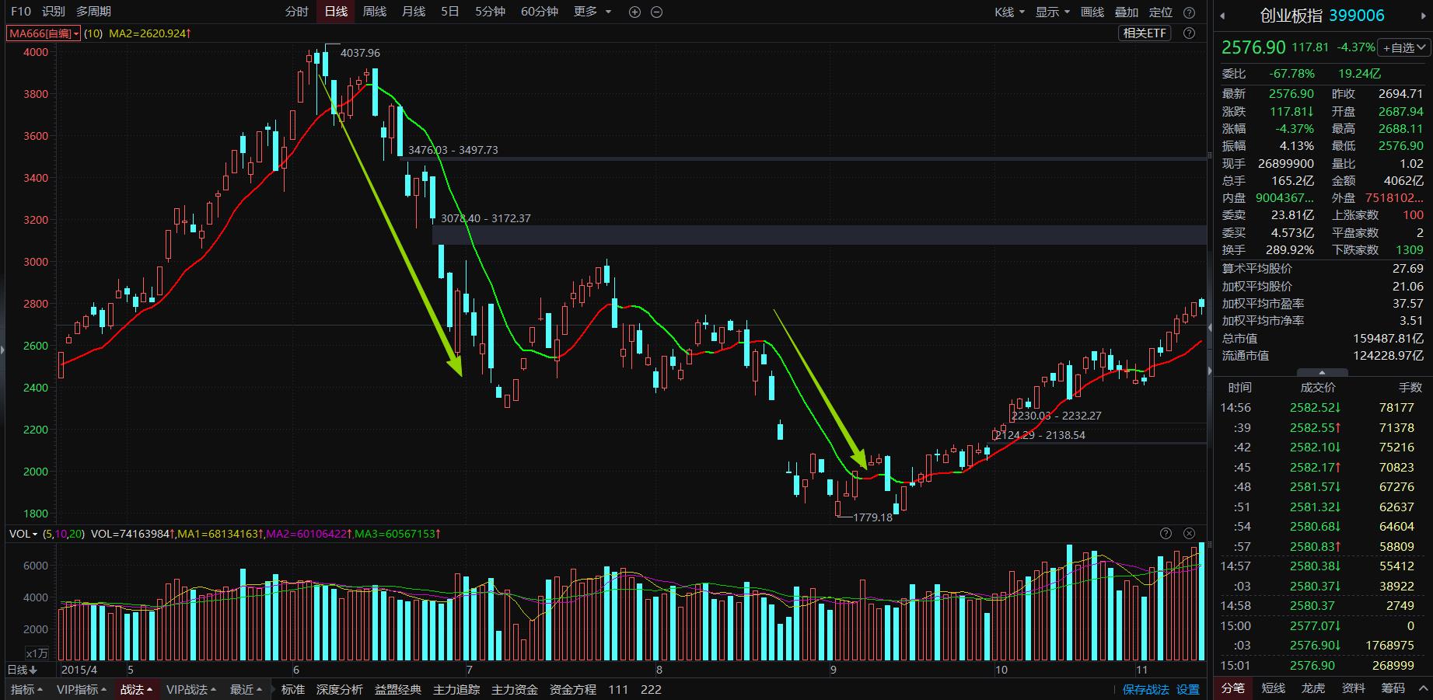Open the K线 chart type dropdown

coord(1009,12)
